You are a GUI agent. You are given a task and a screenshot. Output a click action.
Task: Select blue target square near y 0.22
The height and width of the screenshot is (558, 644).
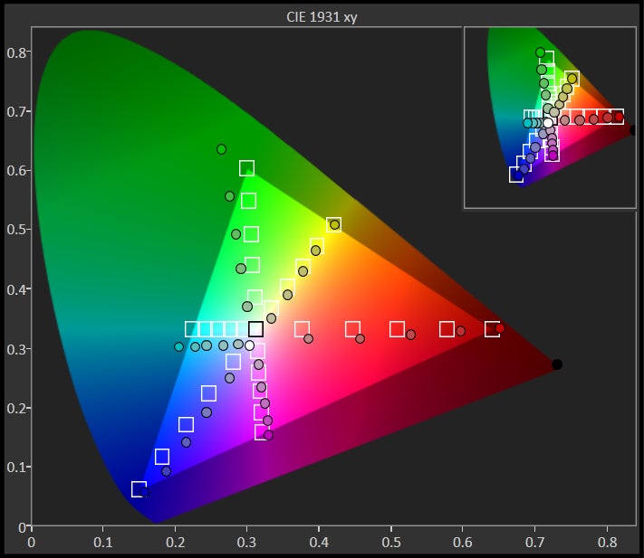(x=208, y=393)
